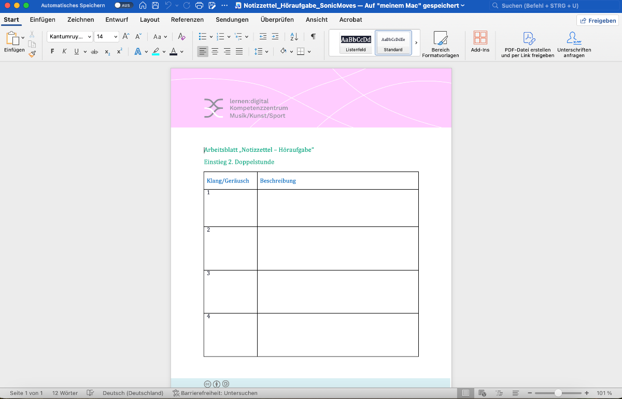Image resolution: width=622 pixels, height=399 pixels.
Task: Click the Unterschriften anfragen icon
Action: click(574, 44)
